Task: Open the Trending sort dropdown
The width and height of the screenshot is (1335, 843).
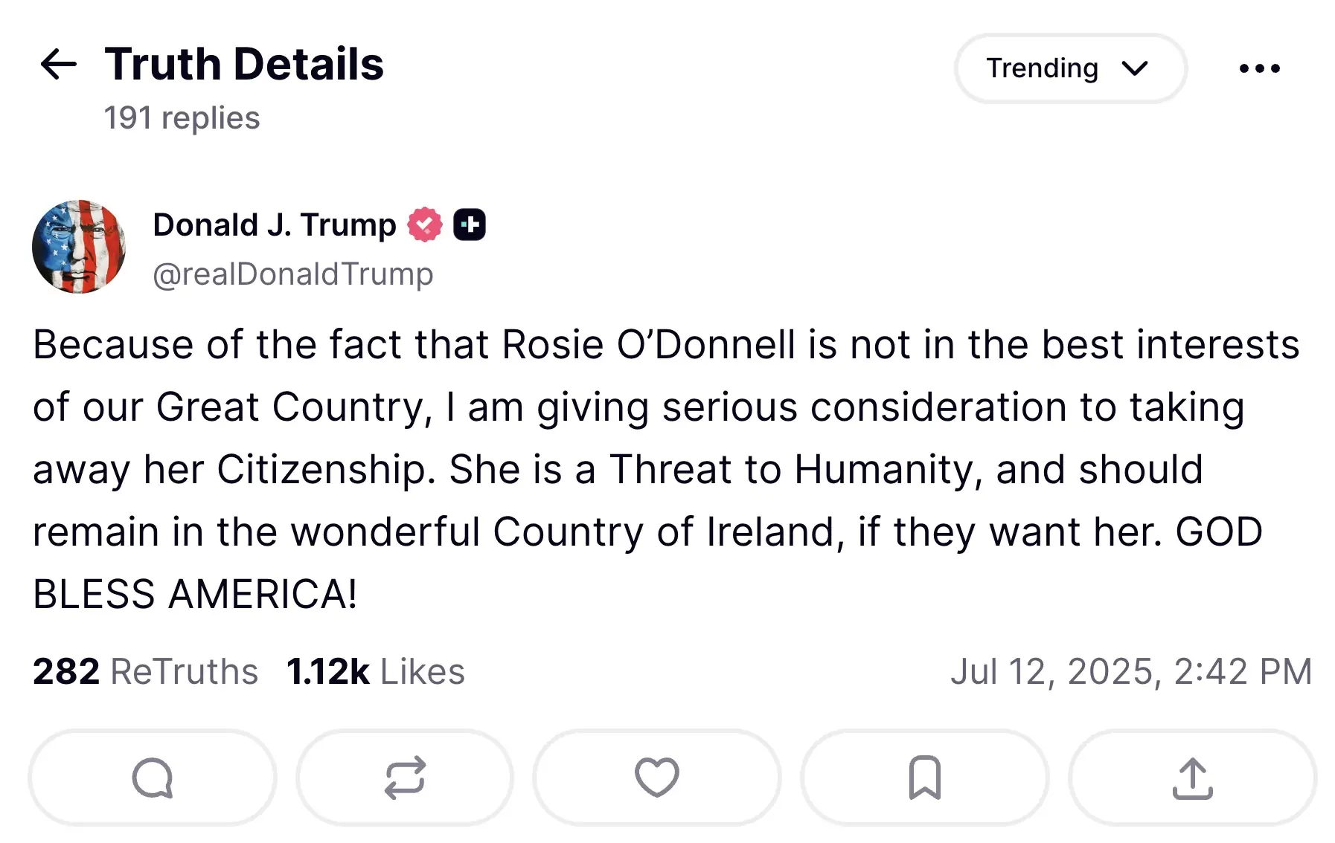Action: click(1042, 68)
